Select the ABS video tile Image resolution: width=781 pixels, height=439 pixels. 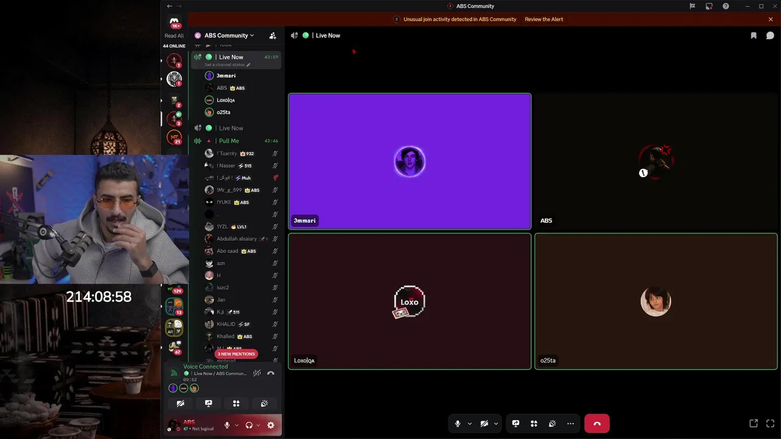(x=656, y=162)
